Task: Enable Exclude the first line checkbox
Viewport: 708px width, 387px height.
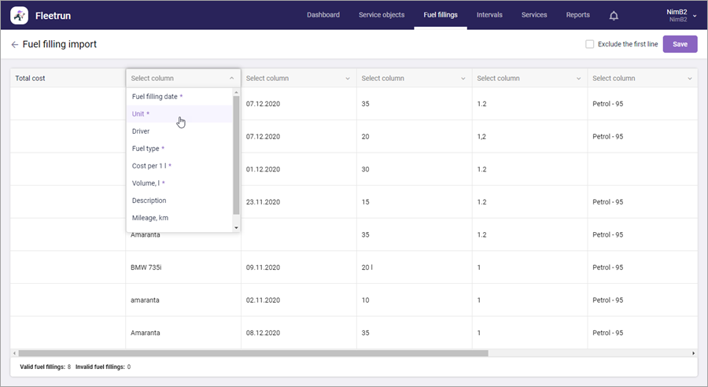Action: (589, 45)
